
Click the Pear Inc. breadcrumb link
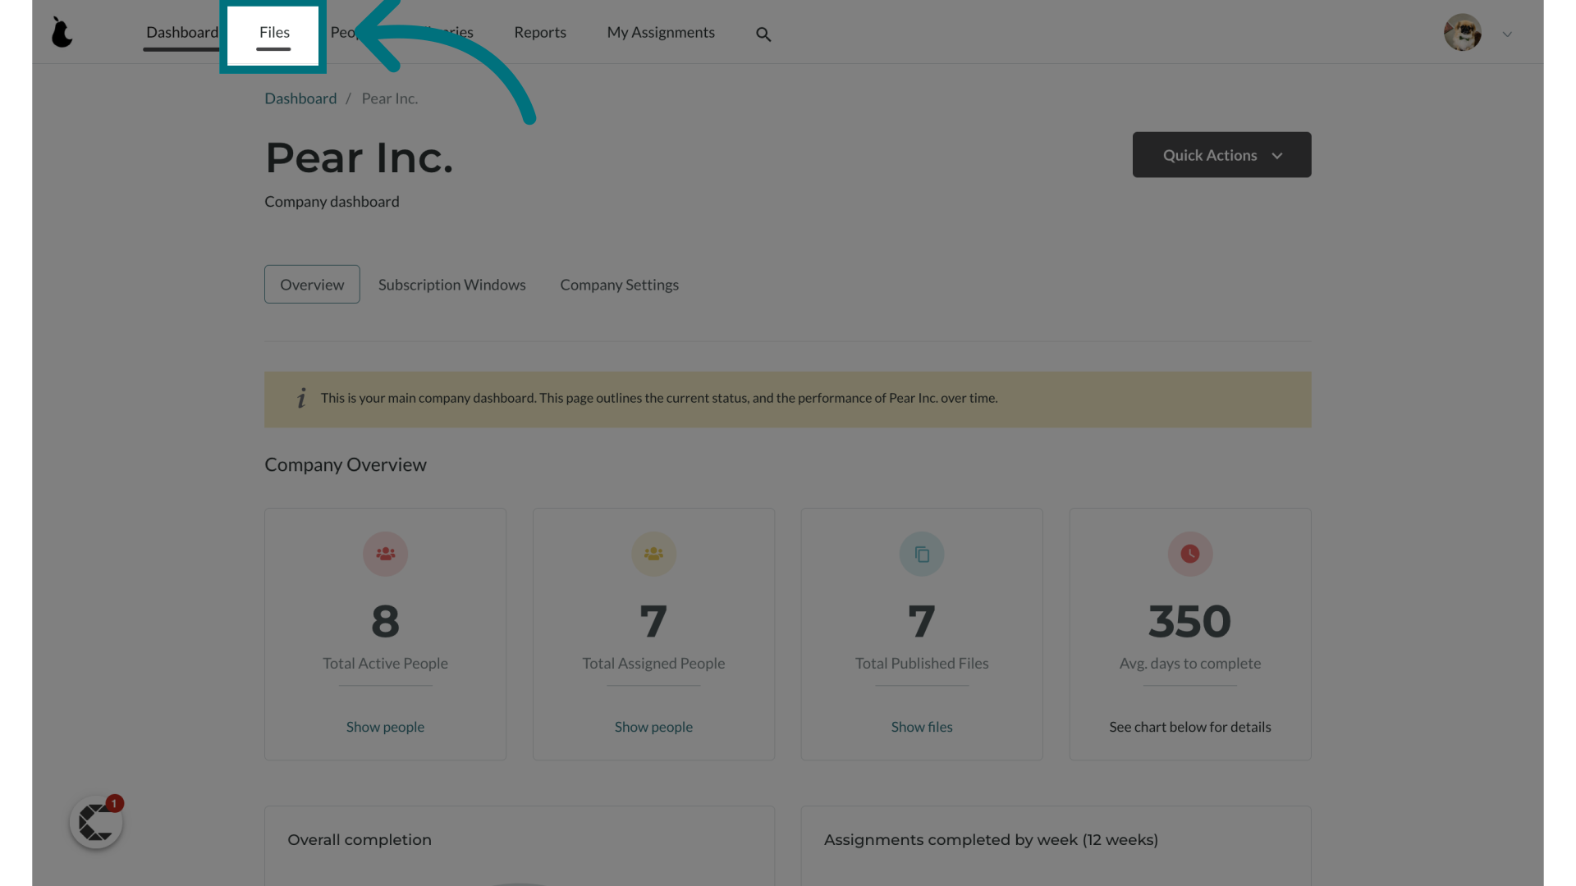coord(390,98)
